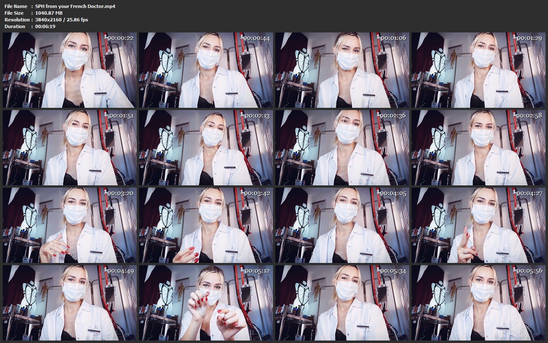
Task: Click the thumbnail stamped 00:00:22
Action: click(x=70, y=70)
